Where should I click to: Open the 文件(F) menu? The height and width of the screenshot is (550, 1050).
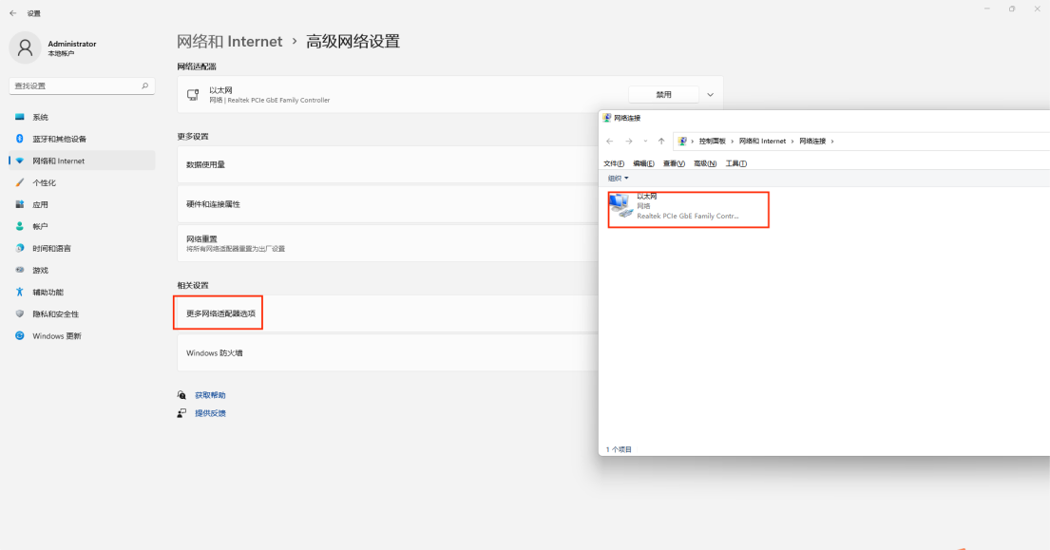tap(614, 163)
